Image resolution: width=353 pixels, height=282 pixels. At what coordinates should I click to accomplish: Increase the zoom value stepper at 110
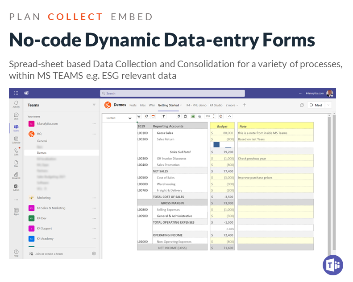[213, 115]
